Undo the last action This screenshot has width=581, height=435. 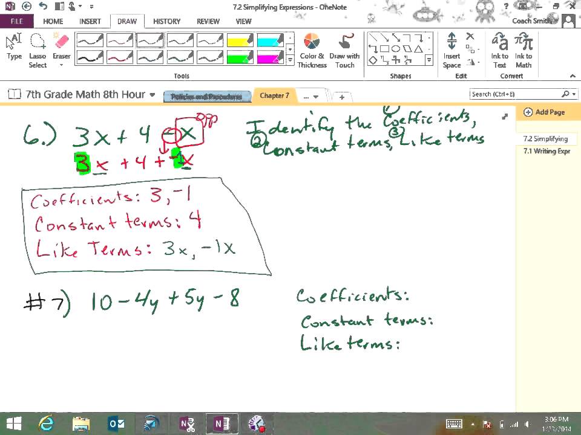coord(43,6)
